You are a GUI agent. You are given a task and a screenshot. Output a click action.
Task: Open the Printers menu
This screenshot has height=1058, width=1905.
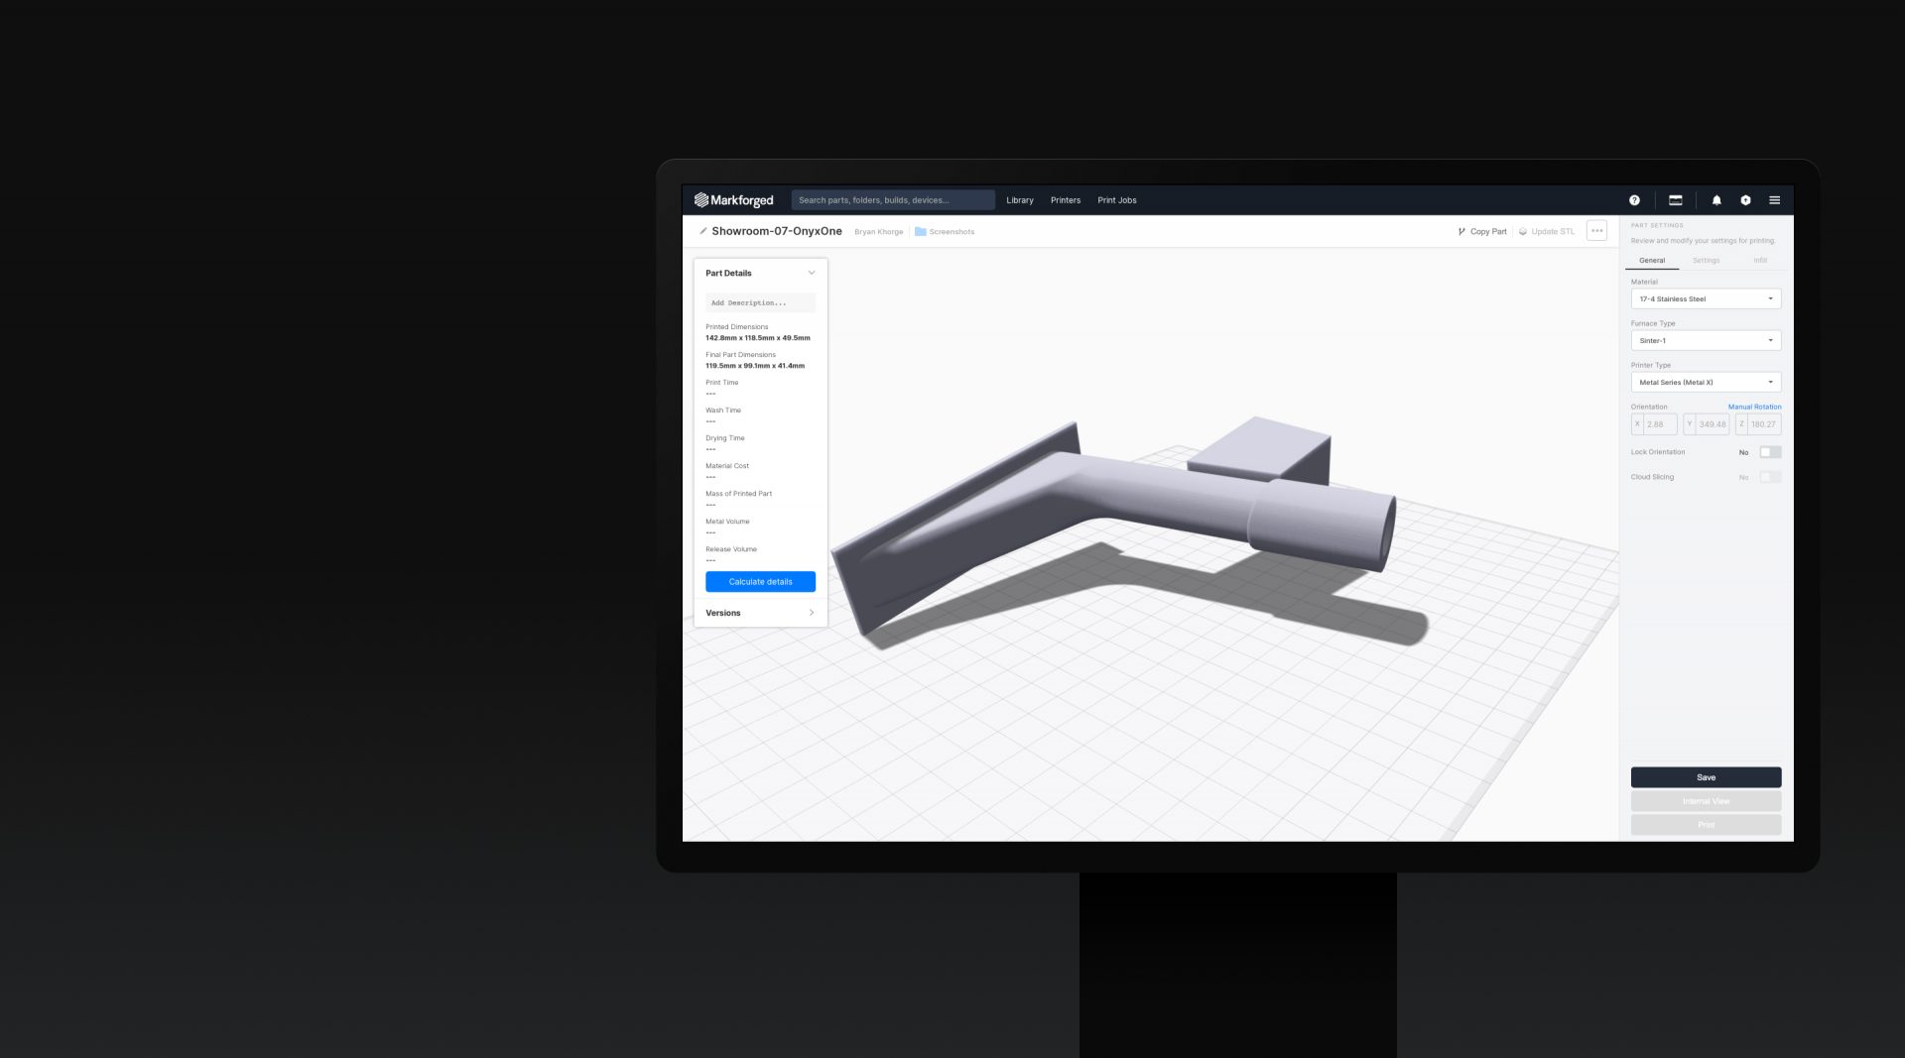pyautogui.click(x=1066, y=200)
